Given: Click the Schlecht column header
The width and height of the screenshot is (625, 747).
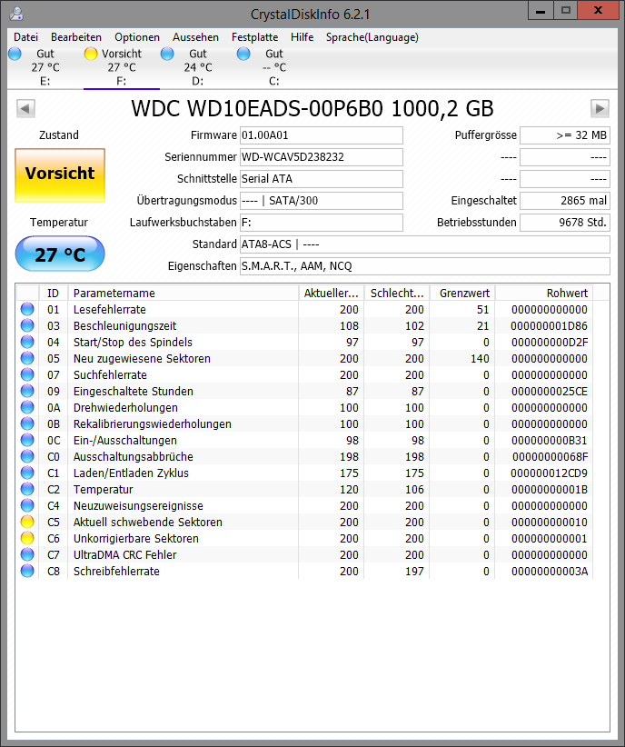Looking at the screenshot, I should click(397, 293).
